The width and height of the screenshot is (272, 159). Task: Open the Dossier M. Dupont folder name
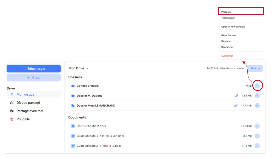click(x=89, y=96)
